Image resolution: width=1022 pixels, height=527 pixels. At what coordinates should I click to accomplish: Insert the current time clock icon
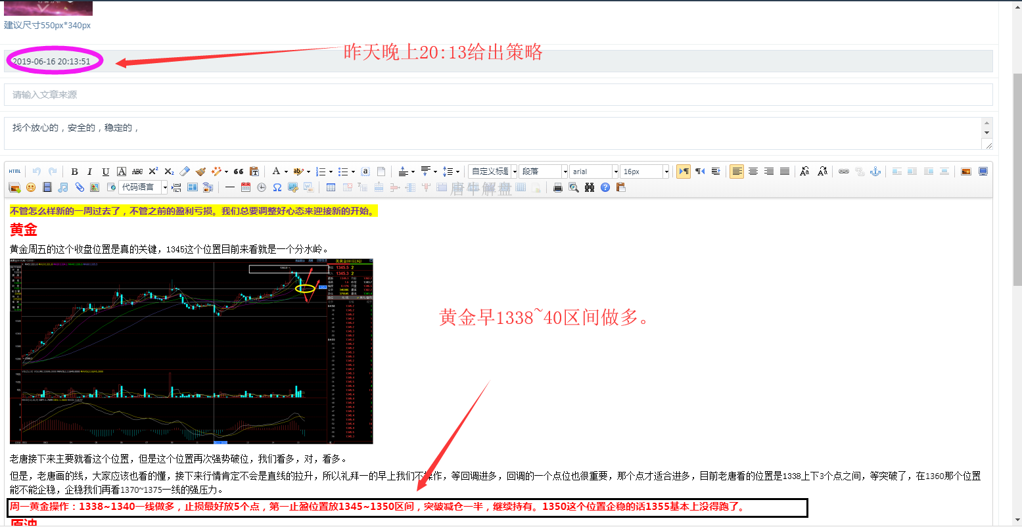[261, 187]
